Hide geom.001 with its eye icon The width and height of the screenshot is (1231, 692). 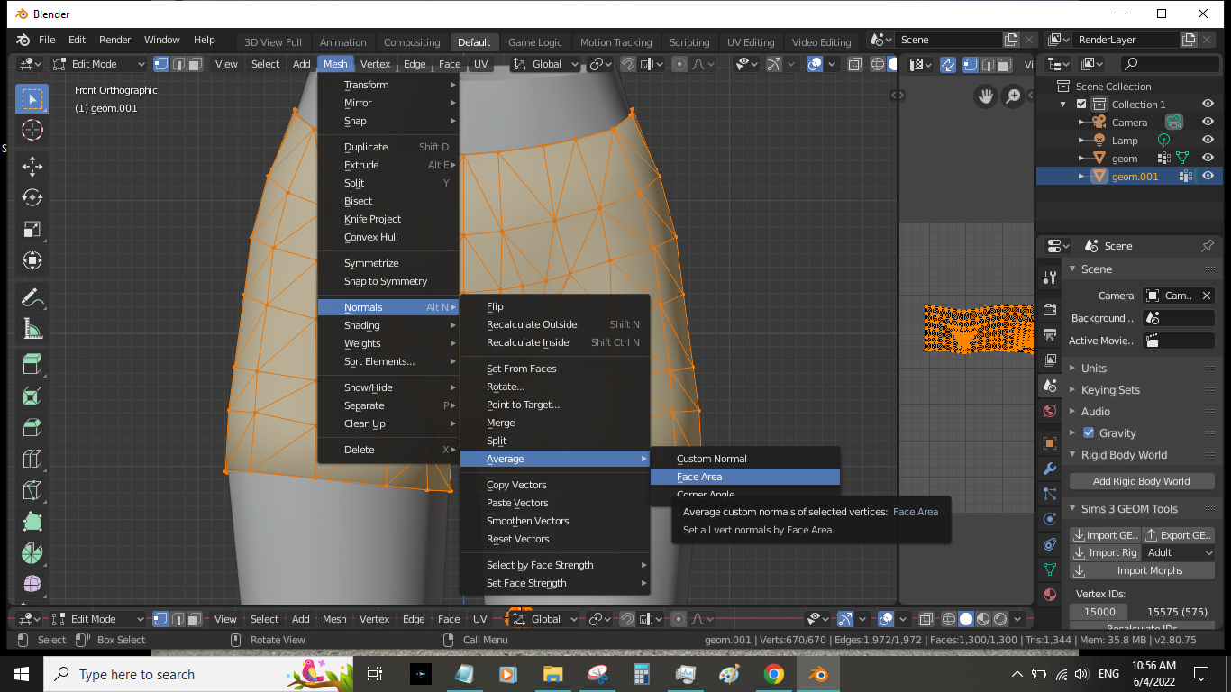click(x=1208, y=177)
